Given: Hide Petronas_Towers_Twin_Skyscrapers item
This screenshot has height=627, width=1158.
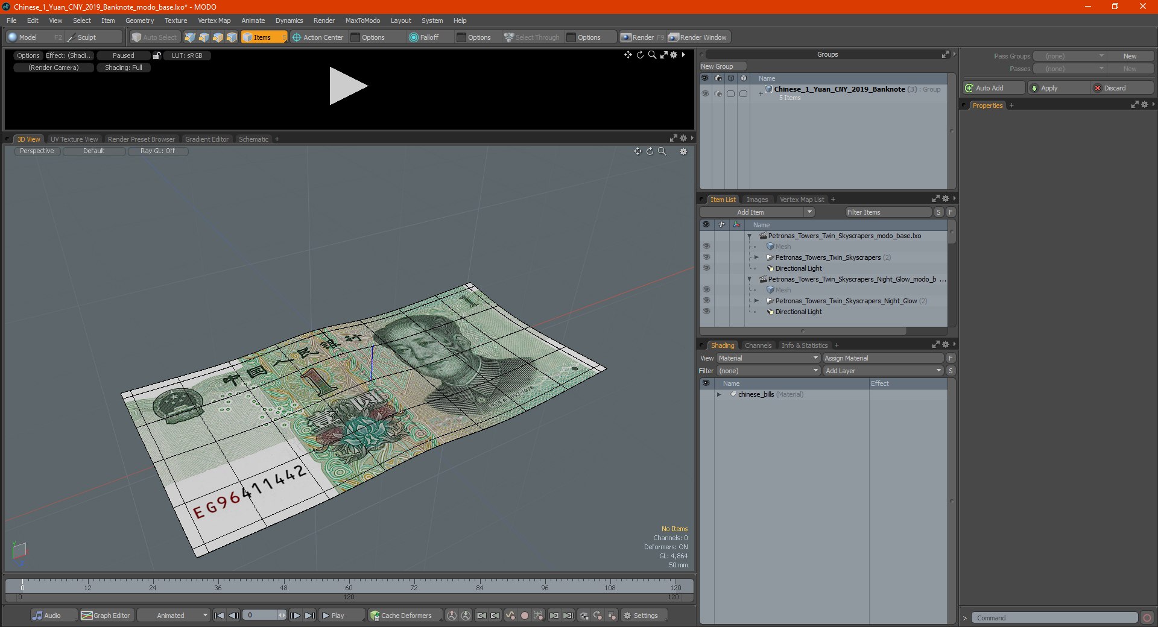Looking at the screenshot, I should [706, 257].
